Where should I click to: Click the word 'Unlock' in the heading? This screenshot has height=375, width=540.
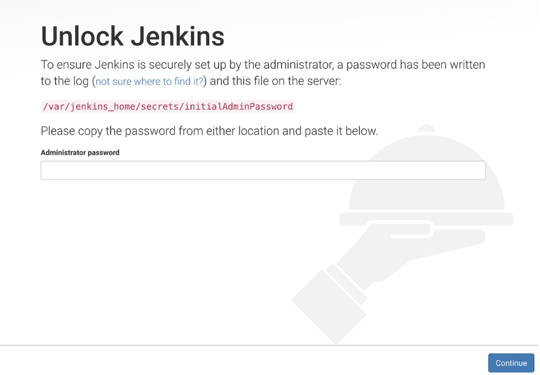[x=82, y=36]
